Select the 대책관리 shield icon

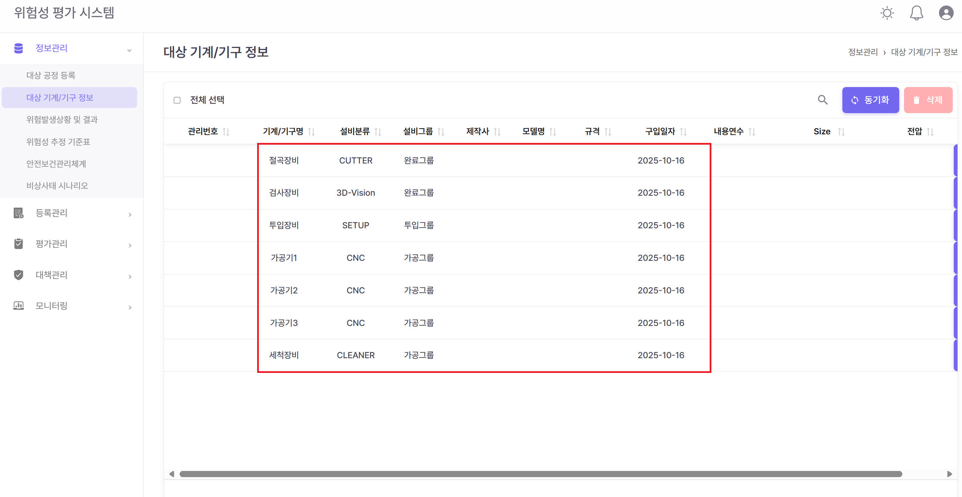18,275
